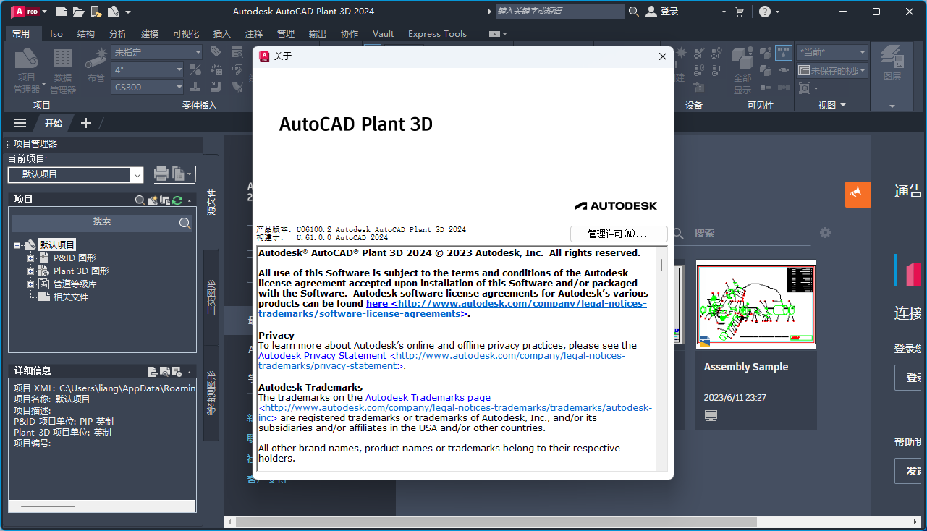
Task: Click the gear settings icon near recent search
Action: [825, 232]
